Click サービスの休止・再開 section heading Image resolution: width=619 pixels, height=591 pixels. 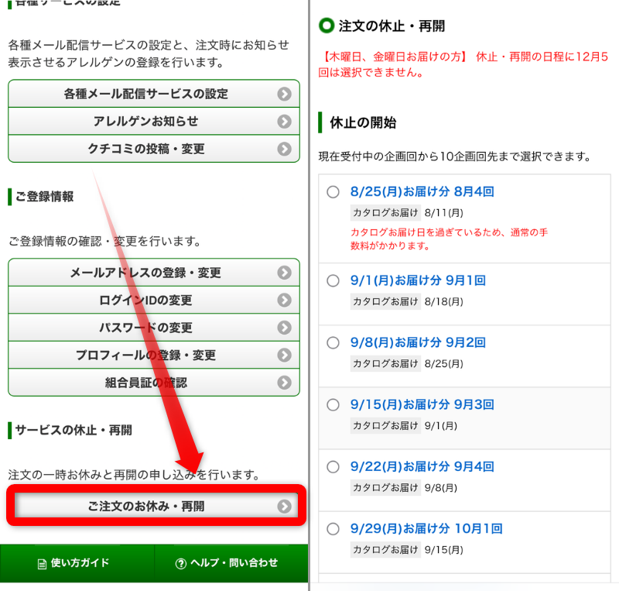point(74,430)
